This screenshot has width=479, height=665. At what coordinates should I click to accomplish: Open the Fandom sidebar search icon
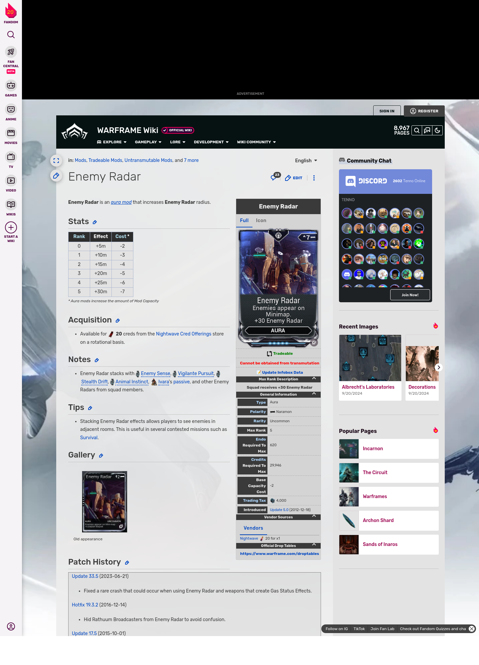[11, 35]
